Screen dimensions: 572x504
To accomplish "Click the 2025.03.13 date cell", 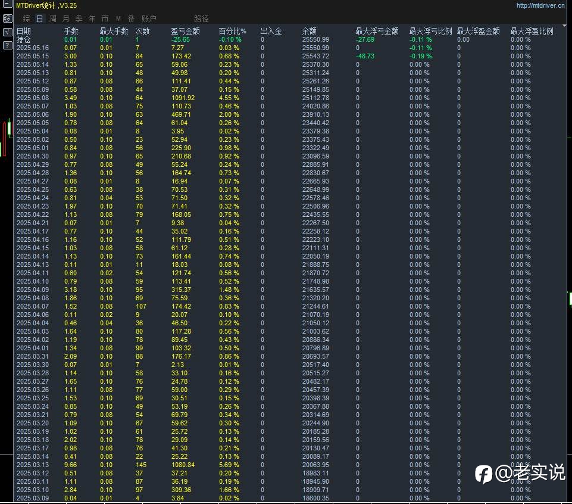I will click(x=33, y=465).
